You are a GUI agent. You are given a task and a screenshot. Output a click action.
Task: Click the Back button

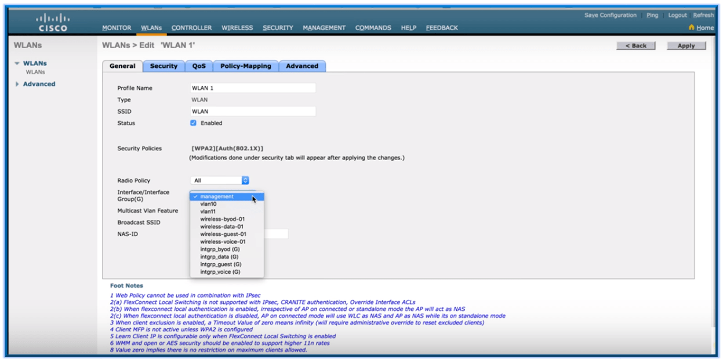[636, 44]
